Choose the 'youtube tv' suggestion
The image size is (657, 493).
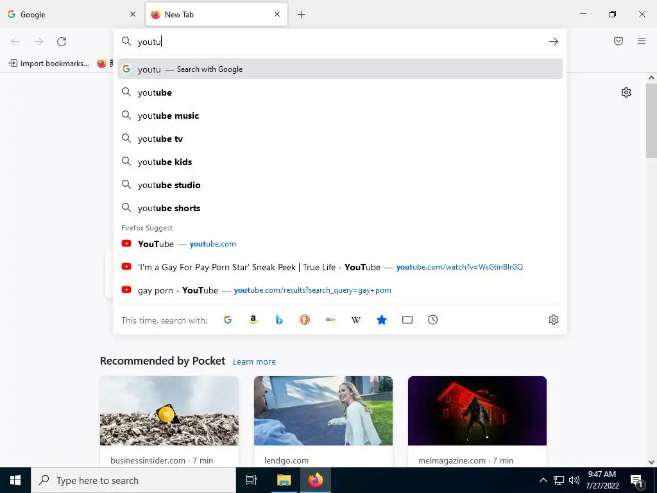click(340, 139)
